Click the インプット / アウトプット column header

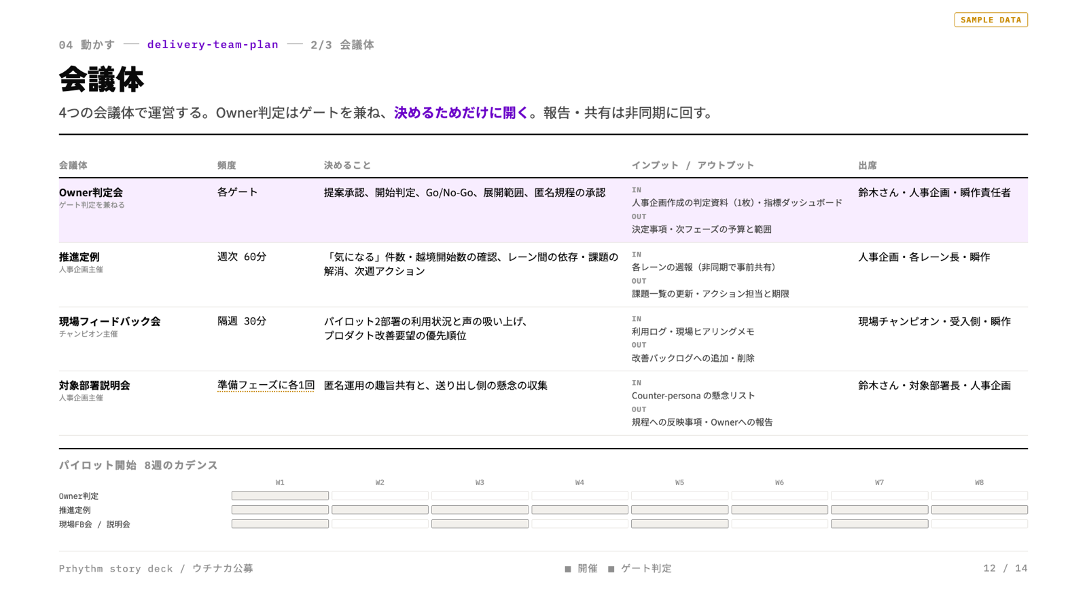click(693, 165)
